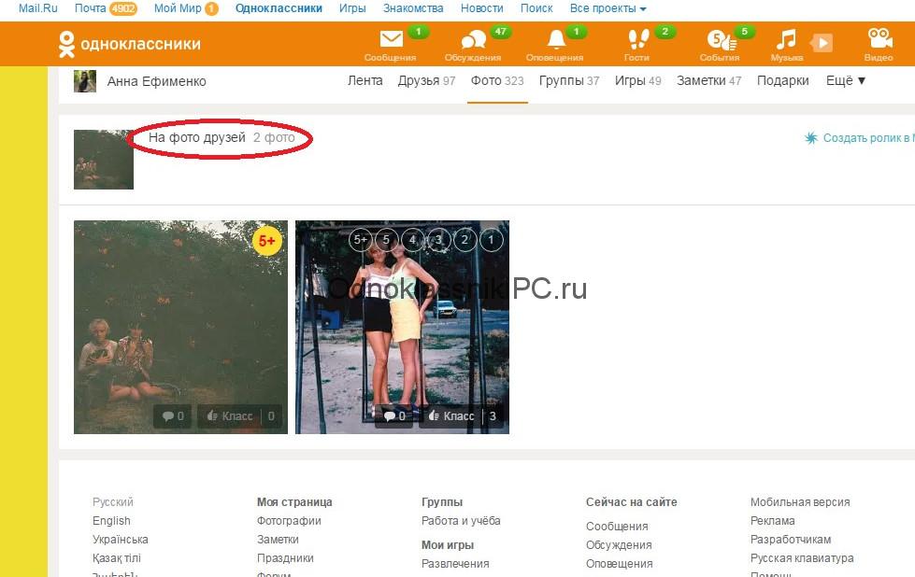915x577 pixels.
Task: Open Обсуждения speech bubbles icon
Action: pos(473,39)
